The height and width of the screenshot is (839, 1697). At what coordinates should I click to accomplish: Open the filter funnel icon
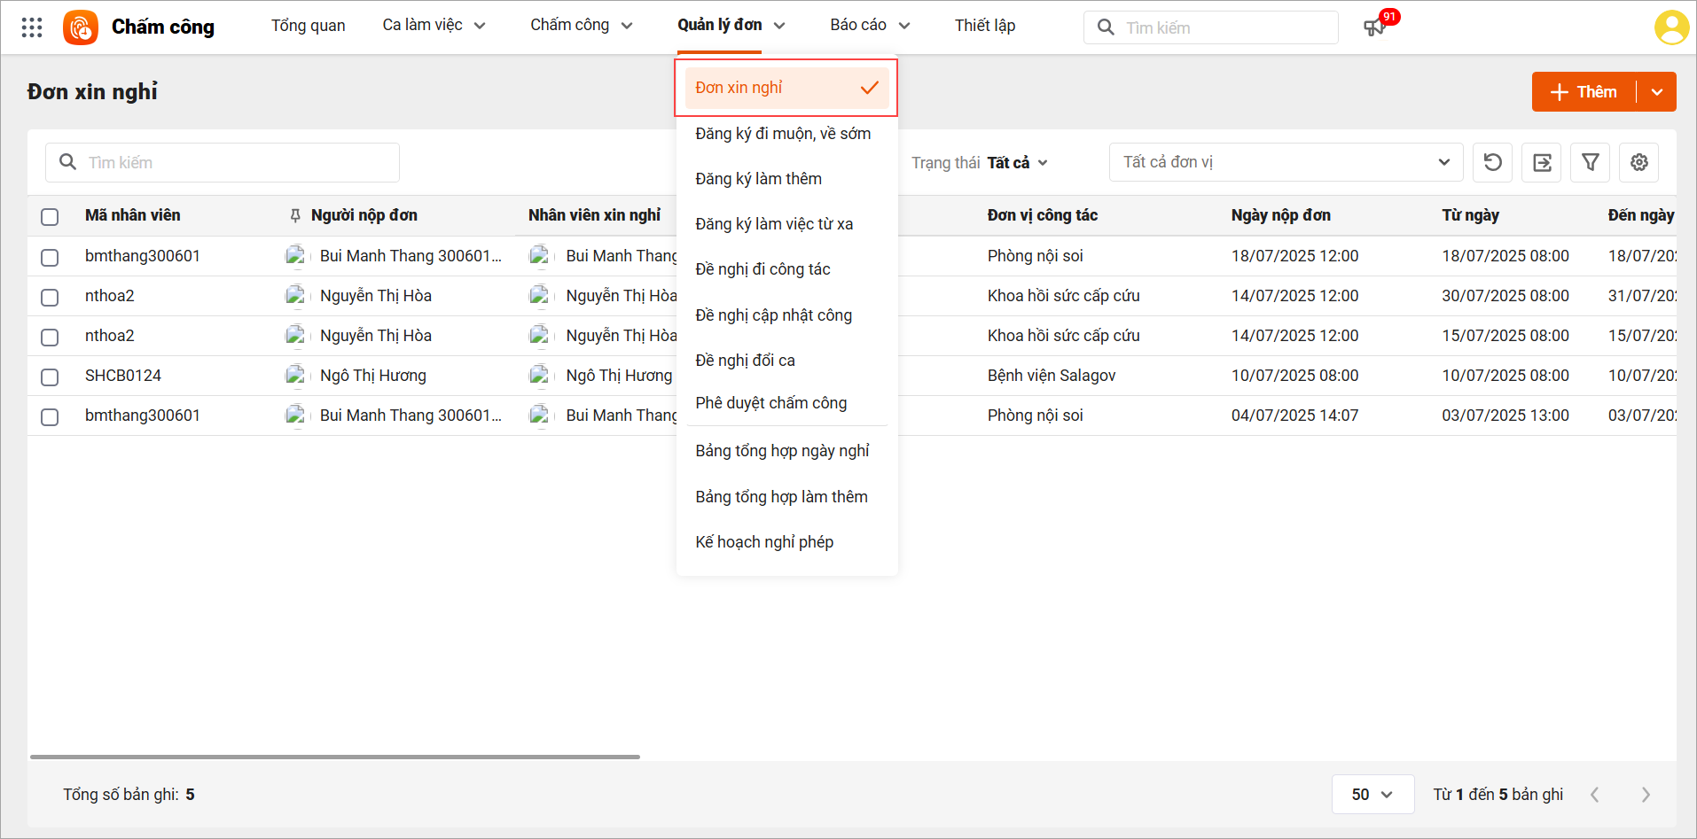pos(1590,162)
